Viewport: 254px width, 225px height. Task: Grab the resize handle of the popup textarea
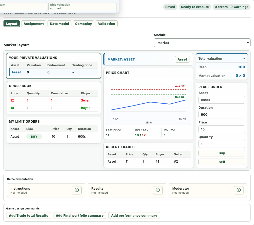(117, 12)
